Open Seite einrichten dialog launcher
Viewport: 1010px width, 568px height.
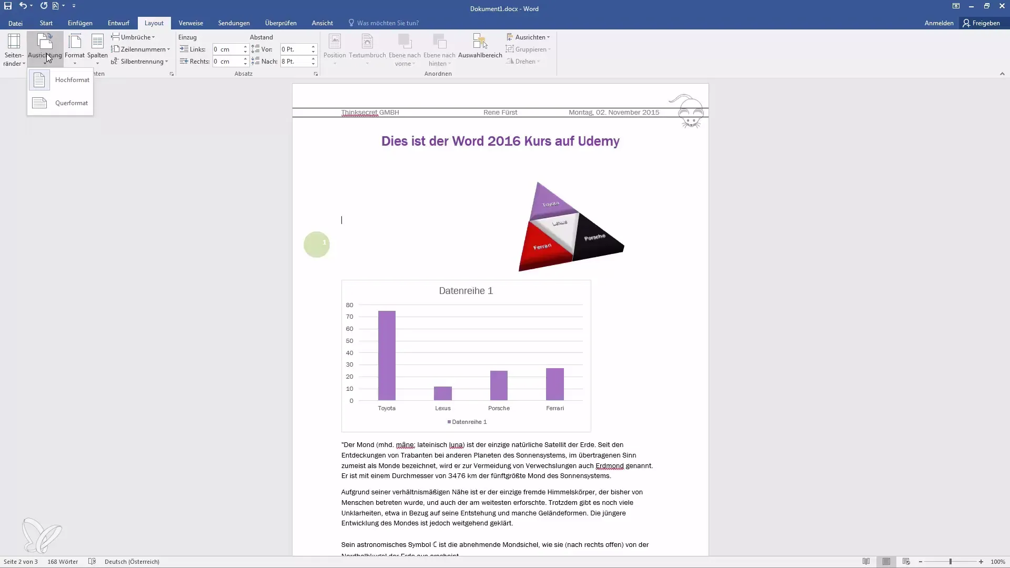click(171, 74)
